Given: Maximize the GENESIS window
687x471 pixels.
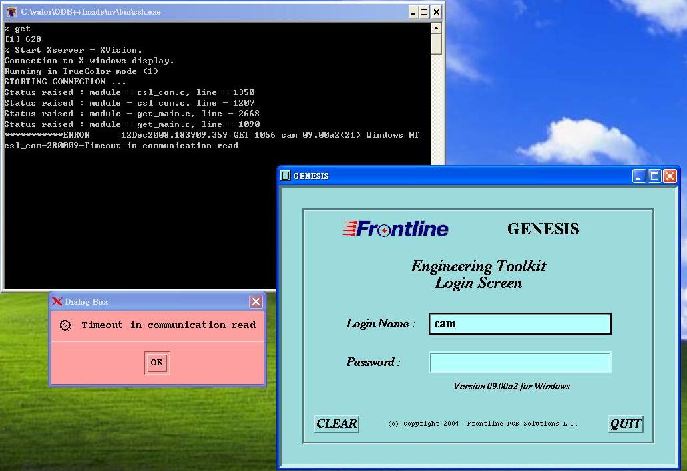Looking at the screenshot, I should point(654,176).
